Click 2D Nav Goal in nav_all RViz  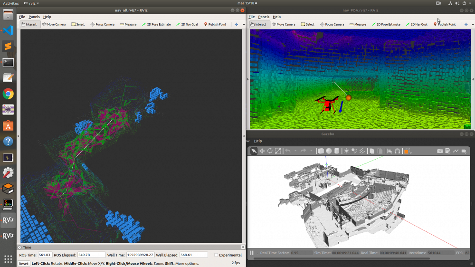point(187,24)
